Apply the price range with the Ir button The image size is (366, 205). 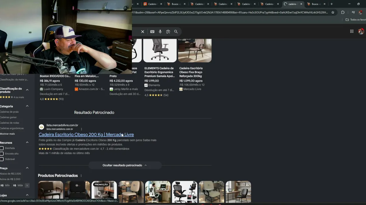click(x=27, y=185)
